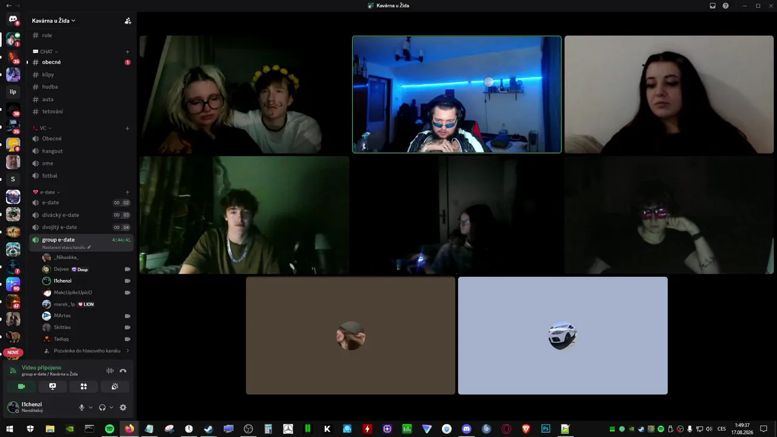Deafen with the headphones button

tap(102, 407)
